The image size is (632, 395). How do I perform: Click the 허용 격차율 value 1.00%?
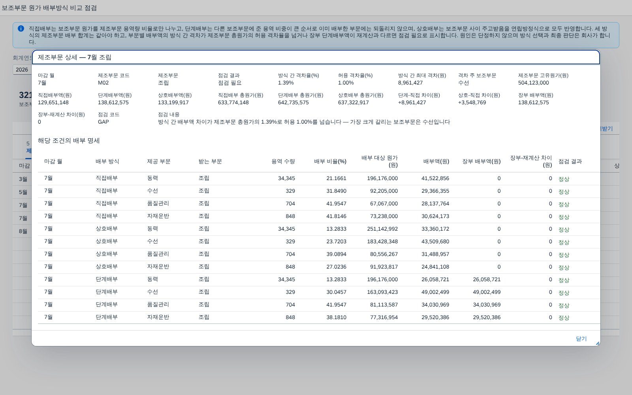(x=346, y=83)
